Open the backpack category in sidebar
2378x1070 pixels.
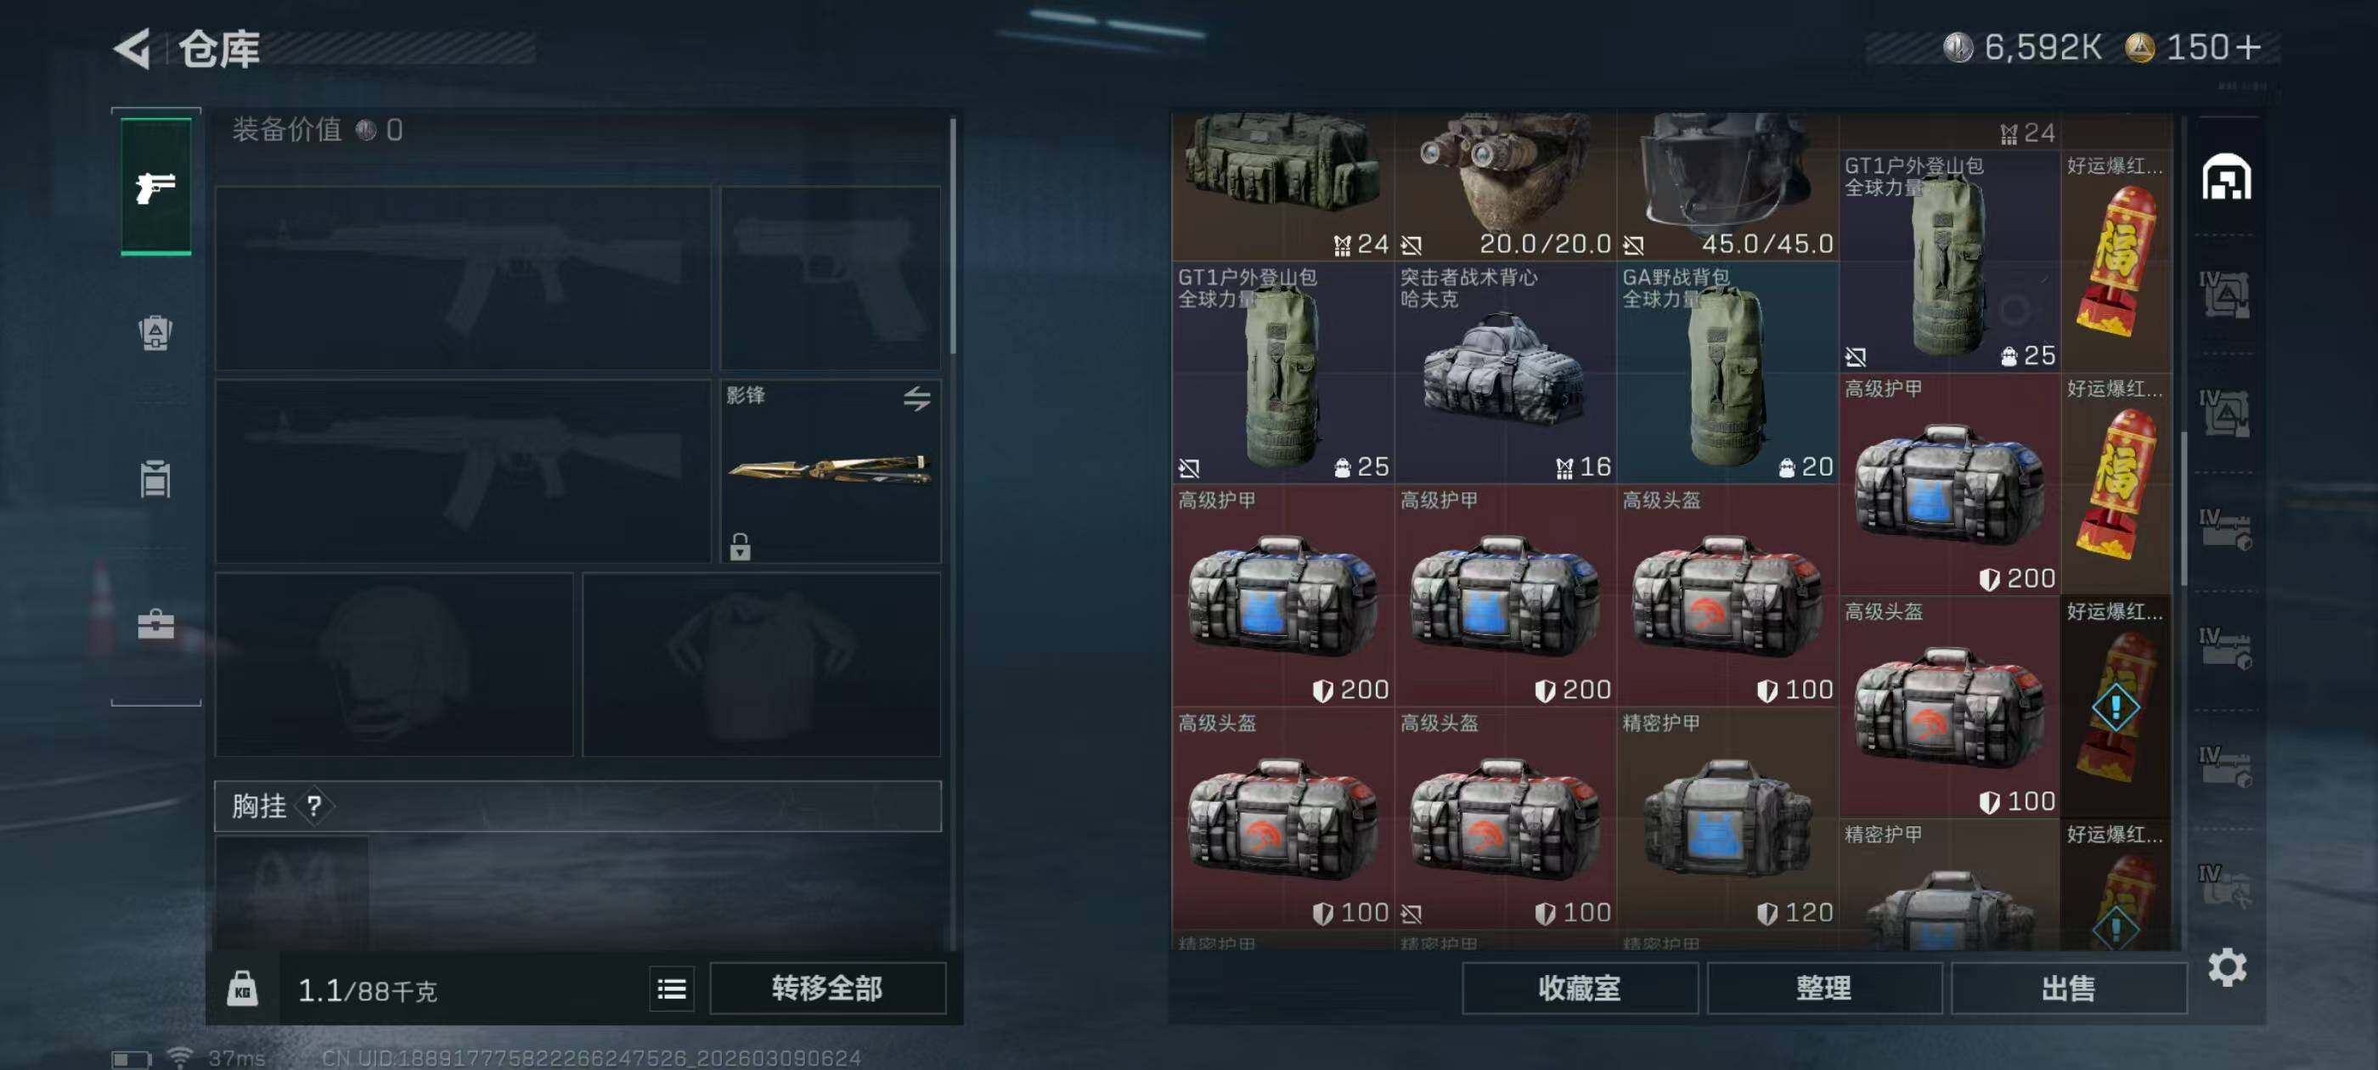155,332
